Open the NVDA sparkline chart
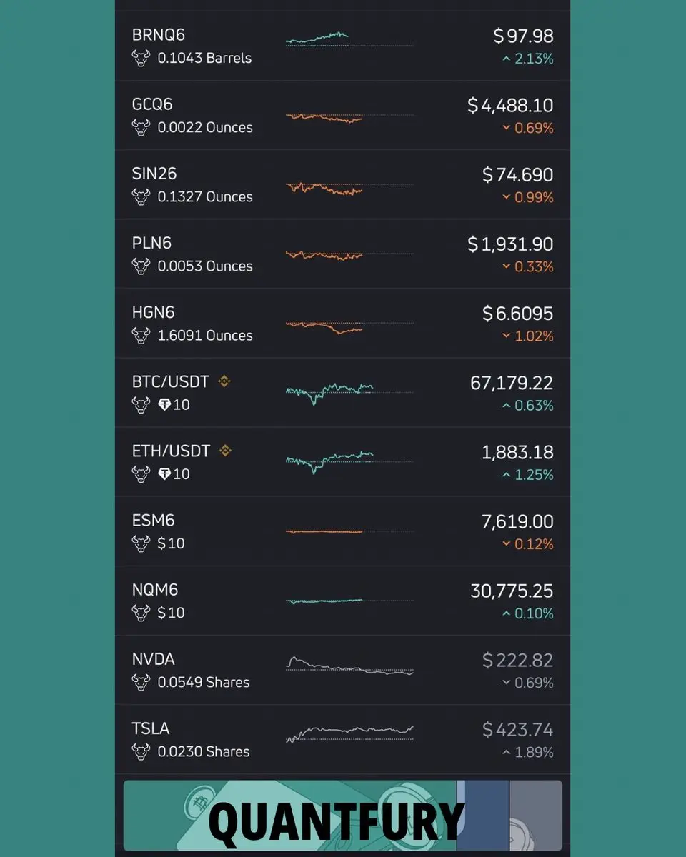This screenshot has height=857, width=686. pos(349,666)
